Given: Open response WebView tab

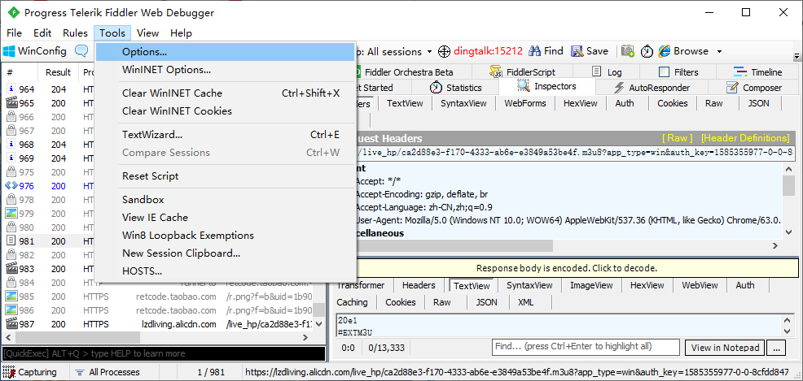Looking at the screenshot, I should (x=700, y=285).
